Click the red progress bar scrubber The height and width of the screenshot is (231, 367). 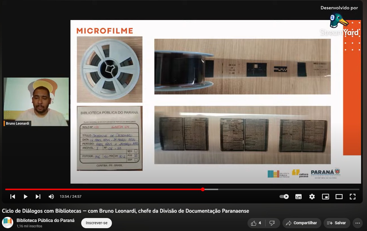pos(203,189)
